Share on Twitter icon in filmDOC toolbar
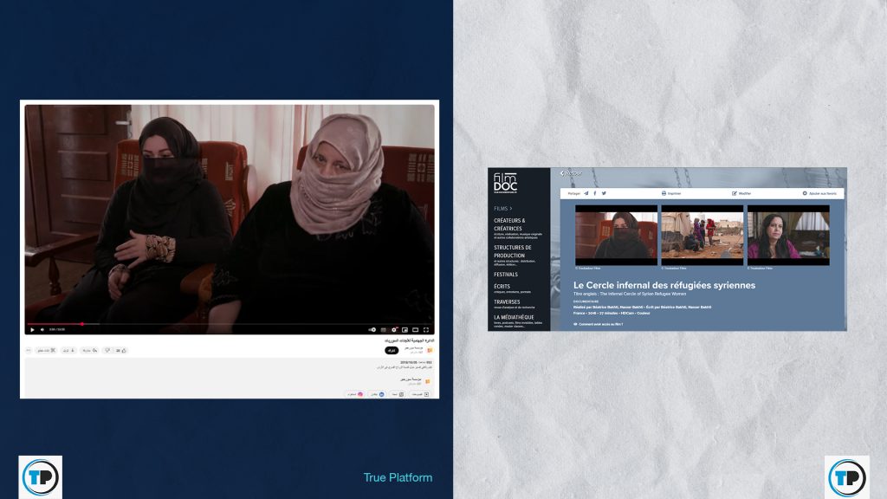Image resolution: width=887 pixels, height=499 pixels. coord(604,193)
